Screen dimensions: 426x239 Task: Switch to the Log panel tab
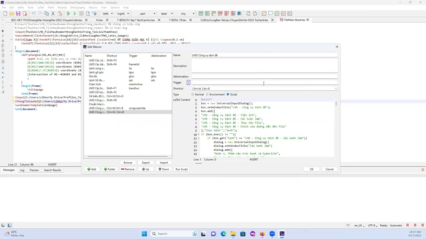coord(22,170)
